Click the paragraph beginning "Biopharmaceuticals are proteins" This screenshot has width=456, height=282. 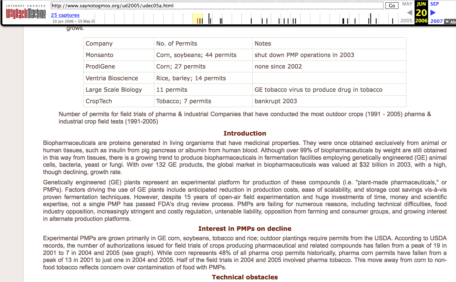pos(245,157)
